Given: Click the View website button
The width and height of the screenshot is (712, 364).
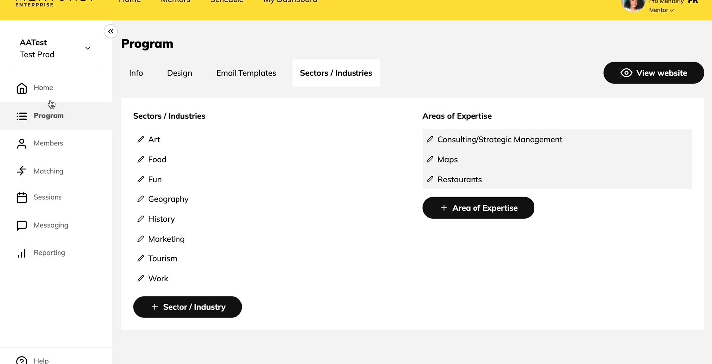Looking at the screenshot, I should point(653,73).
